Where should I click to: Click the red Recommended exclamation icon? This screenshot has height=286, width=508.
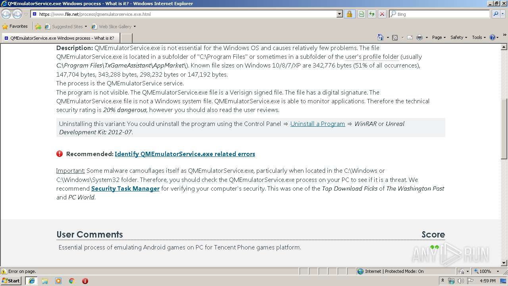[x=60, y=154]
